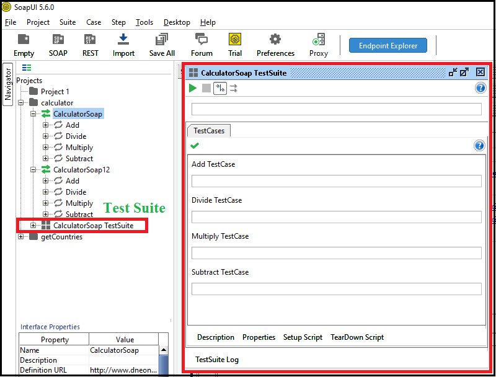Click the Definition URL value cell
Viewport: 496px width, 377px height.
(123, 370)
